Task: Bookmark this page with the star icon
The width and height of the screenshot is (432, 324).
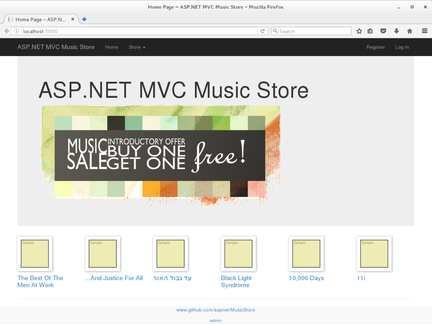Action: pos(359,31)
